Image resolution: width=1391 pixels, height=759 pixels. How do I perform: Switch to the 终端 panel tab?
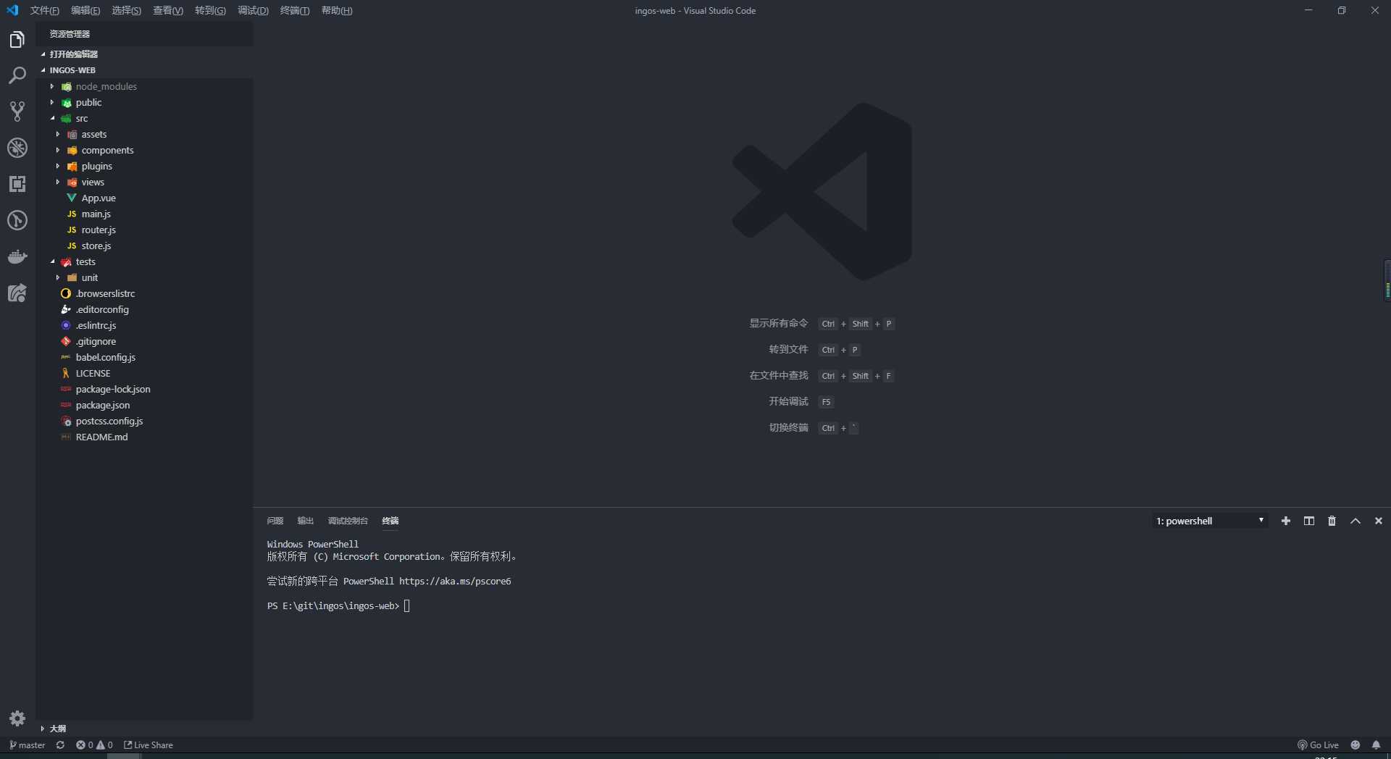(390, 521)
